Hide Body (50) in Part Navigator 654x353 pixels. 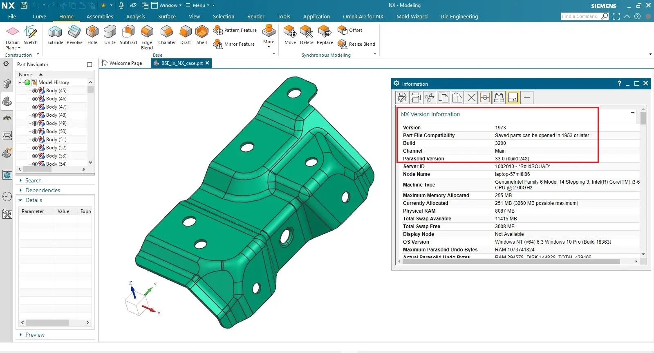point(35,131)
